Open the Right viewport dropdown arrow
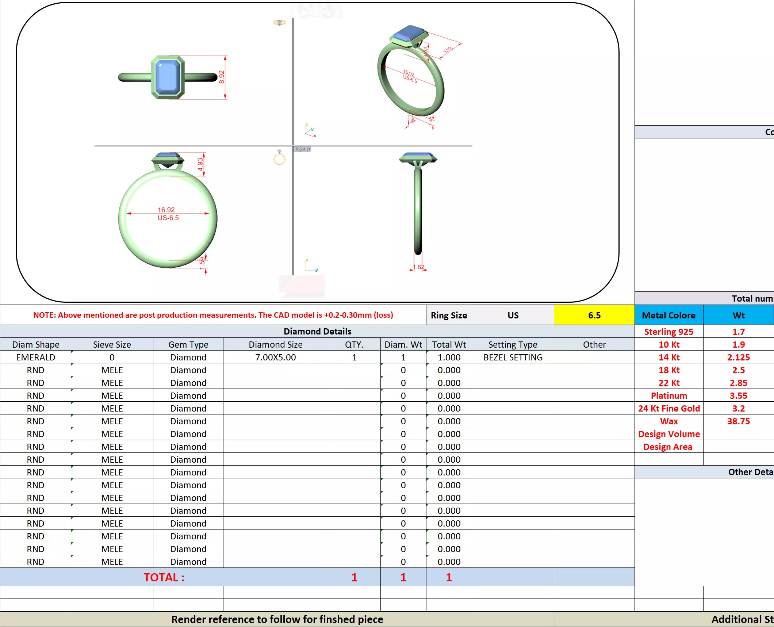774x627 pixels. [x=309, y=149]
